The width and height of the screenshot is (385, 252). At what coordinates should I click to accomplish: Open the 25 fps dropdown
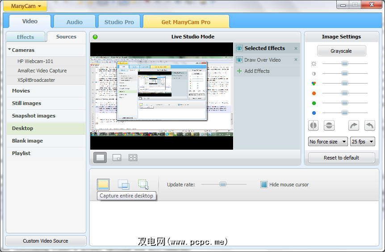click(363, 142)
